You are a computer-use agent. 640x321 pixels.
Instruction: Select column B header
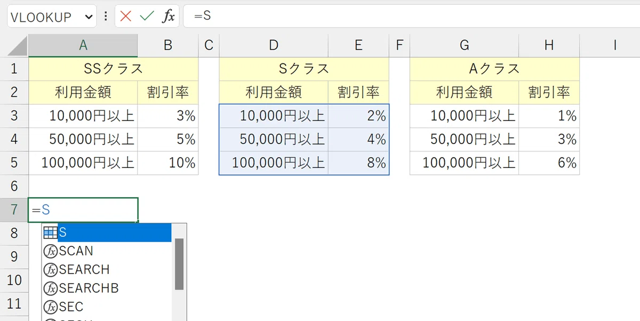tap(168, 46)
